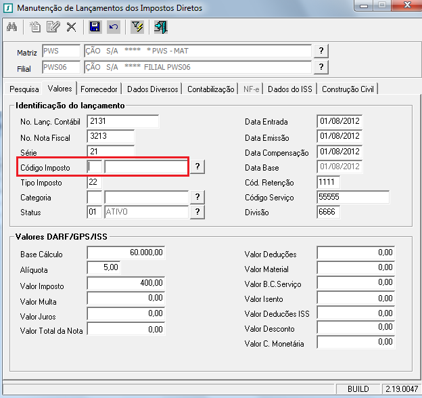Click the Data Emissão date field
Image resolution: width=422 pixels, height=398 pixels.
point(339,137)
